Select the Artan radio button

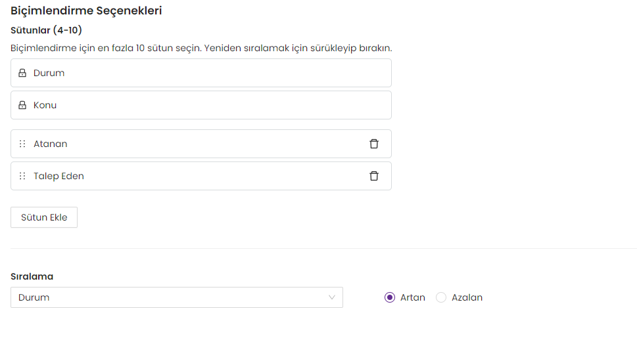390,297
